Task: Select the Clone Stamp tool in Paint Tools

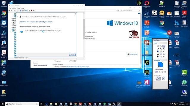Action: pyautogui.click(x=158, y=54)
